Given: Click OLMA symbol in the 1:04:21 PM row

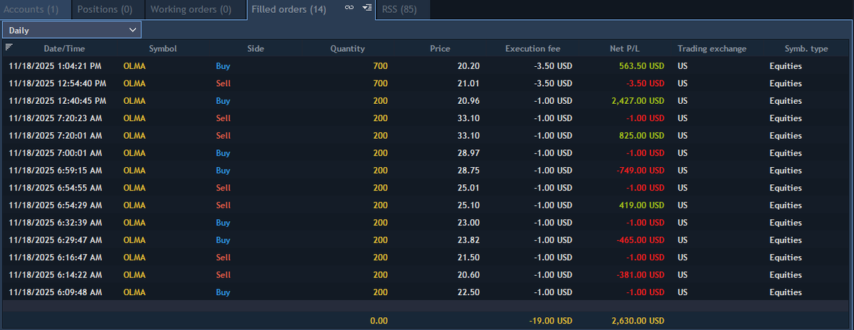Looking at the screenshot, I should click(135, 66).
